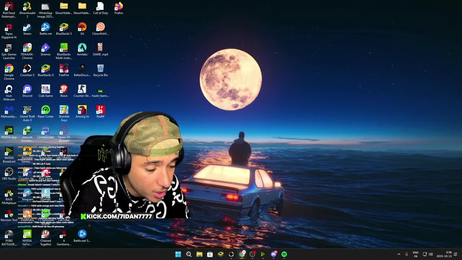Open PUBG BATTLEGROUNDS shortcut

coord(9,238)
